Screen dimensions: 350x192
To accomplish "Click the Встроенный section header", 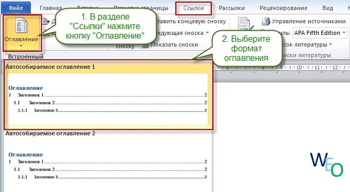I will [25, 57].
